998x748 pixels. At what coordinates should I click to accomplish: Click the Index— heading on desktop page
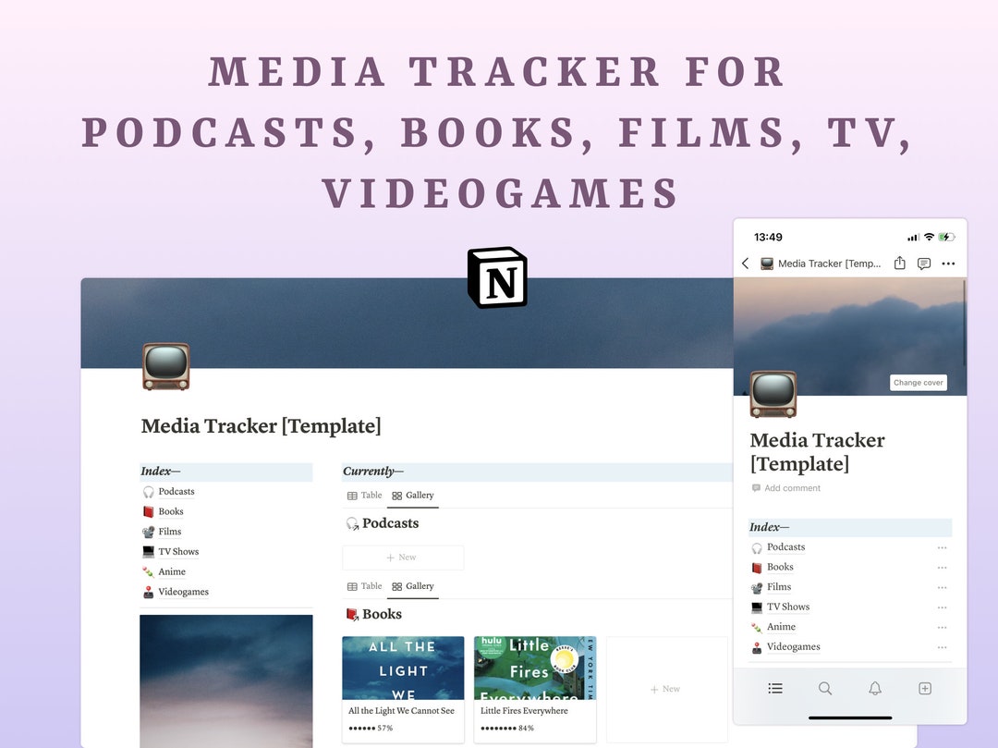[x=161, y=472]
